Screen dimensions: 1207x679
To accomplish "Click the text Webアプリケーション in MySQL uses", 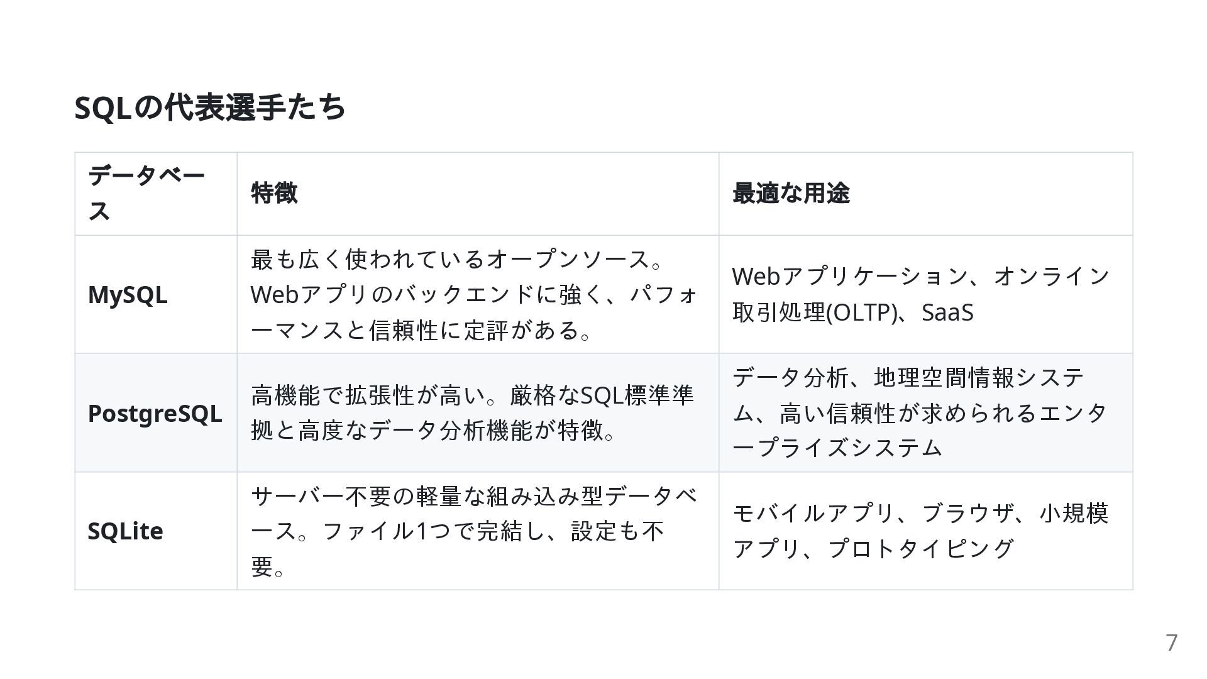I will click(851, 277).
